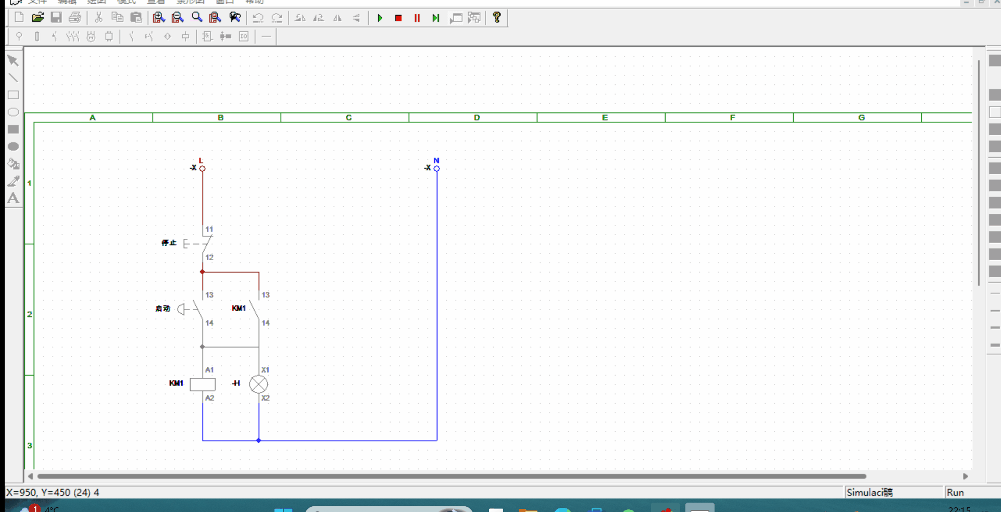This screenshot has height=512, width=1001.
Task: Select the line drawing tool
Action: pos(14,78)
